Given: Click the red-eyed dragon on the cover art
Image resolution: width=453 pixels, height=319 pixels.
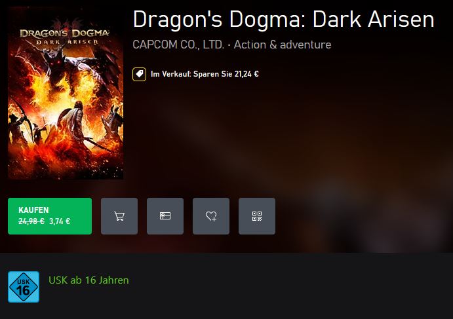Looking at the screenshot, I should tap(59, 62).
